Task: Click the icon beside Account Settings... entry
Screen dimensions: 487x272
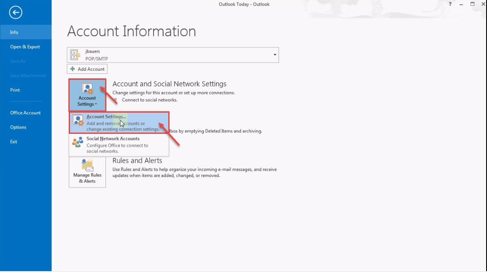Action: coord(78,120)
